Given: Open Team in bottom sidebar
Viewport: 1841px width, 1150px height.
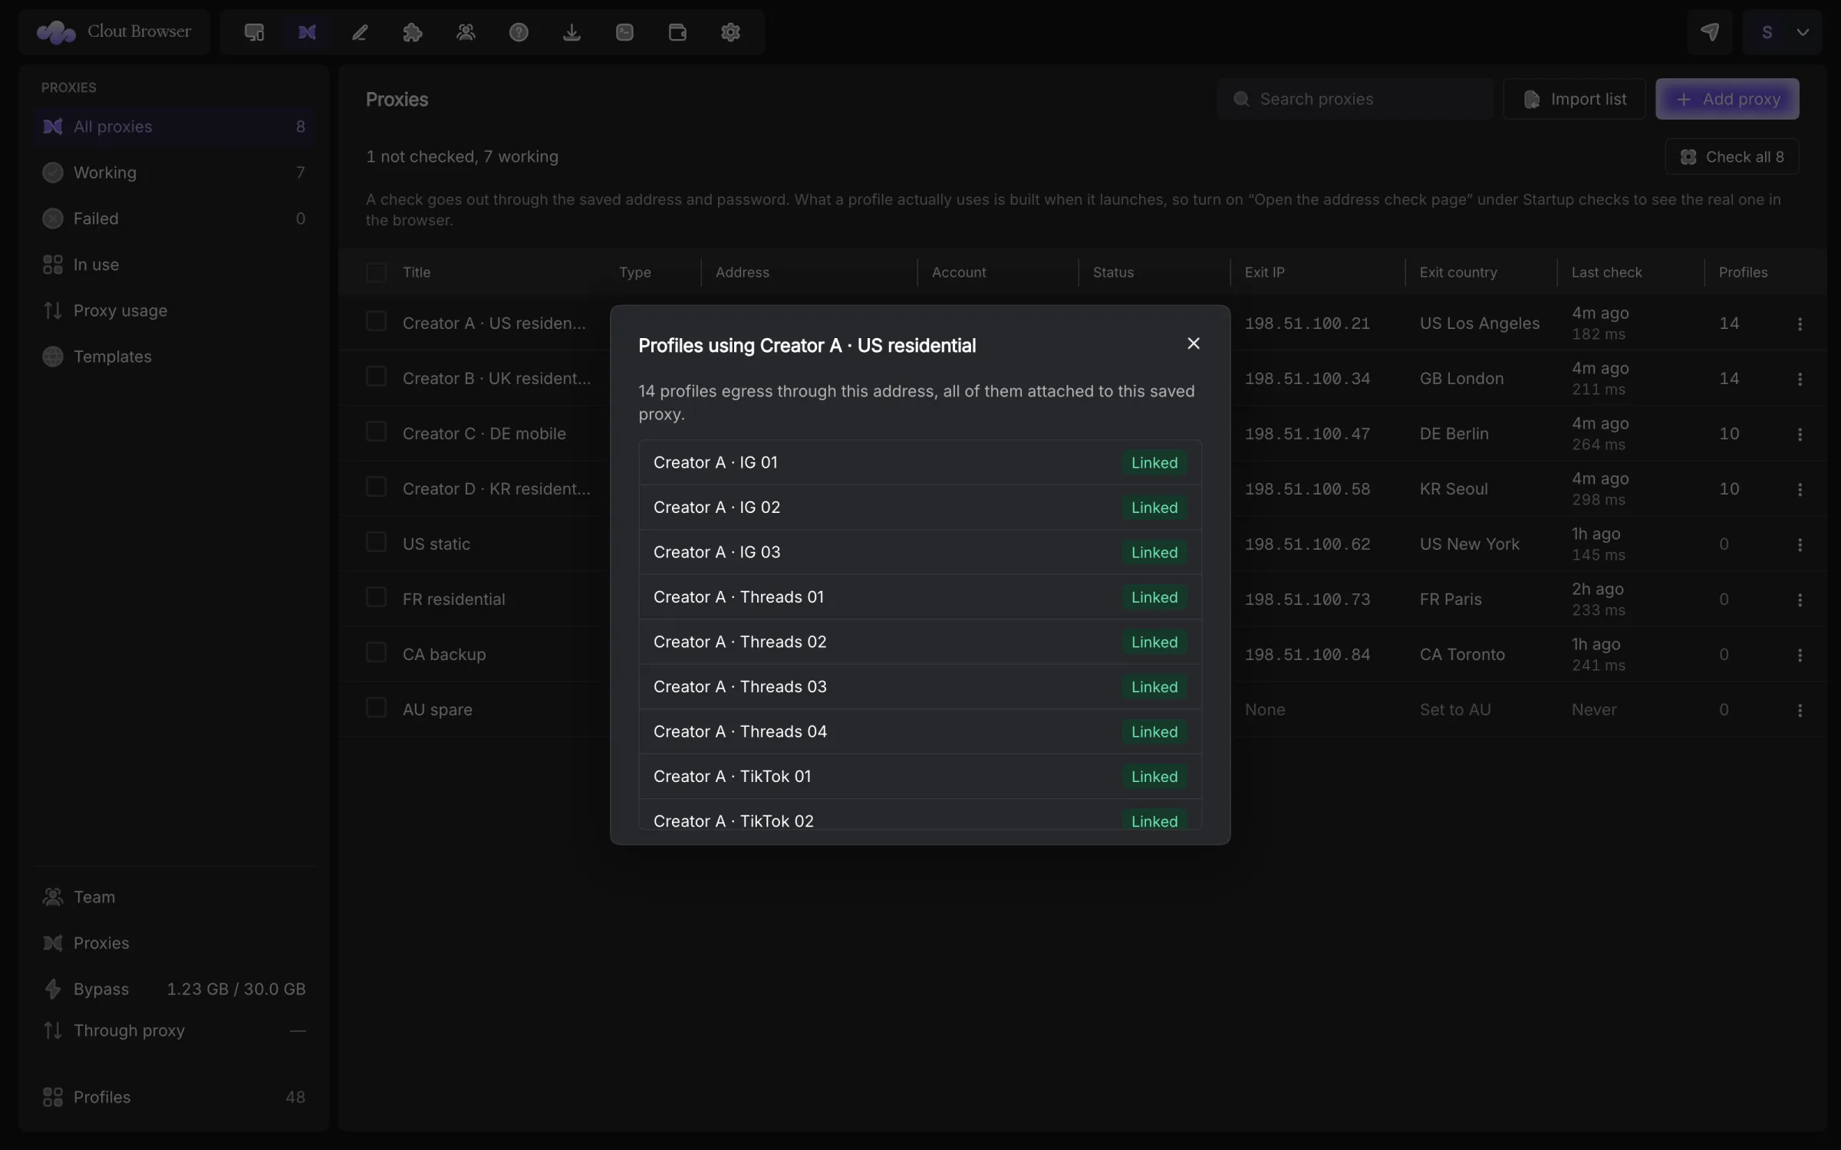Looking at the screenshot, I should [174, 897].
